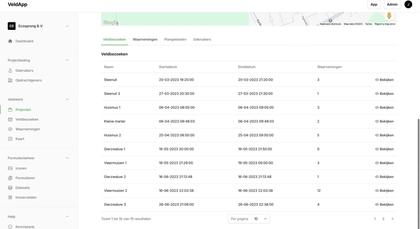Switch to the Plangebieden tab
This screenshot has width=420, height=229.
tap(175, 40)
